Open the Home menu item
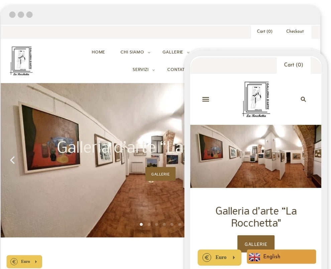 (98, 52)
